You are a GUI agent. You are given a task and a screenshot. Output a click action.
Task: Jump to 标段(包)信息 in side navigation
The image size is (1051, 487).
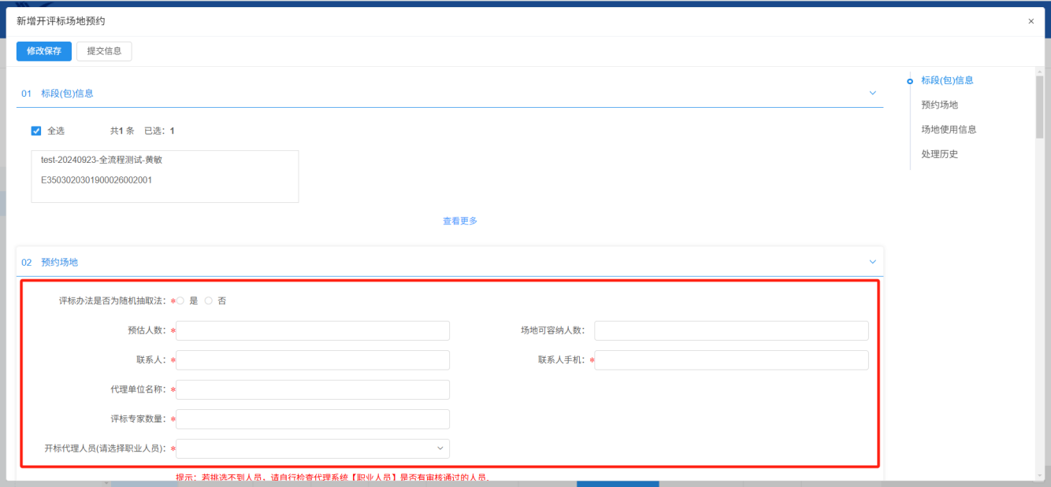947,80
